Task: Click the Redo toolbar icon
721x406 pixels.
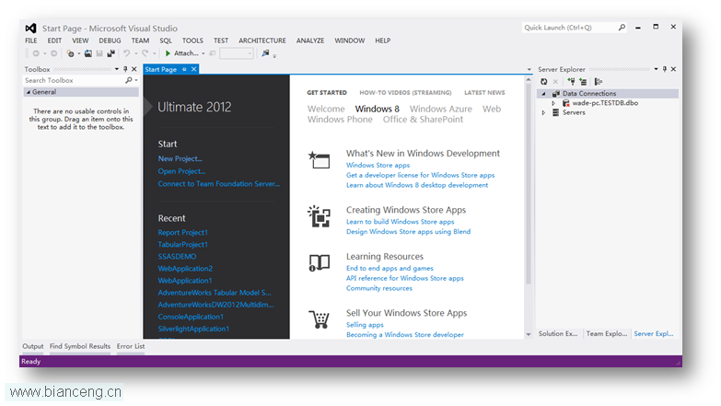Action: click(145, 53)
